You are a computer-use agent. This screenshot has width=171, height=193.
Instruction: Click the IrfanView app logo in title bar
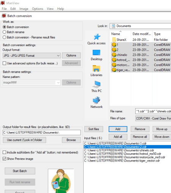pyautogui.click(x=3, y=3)
